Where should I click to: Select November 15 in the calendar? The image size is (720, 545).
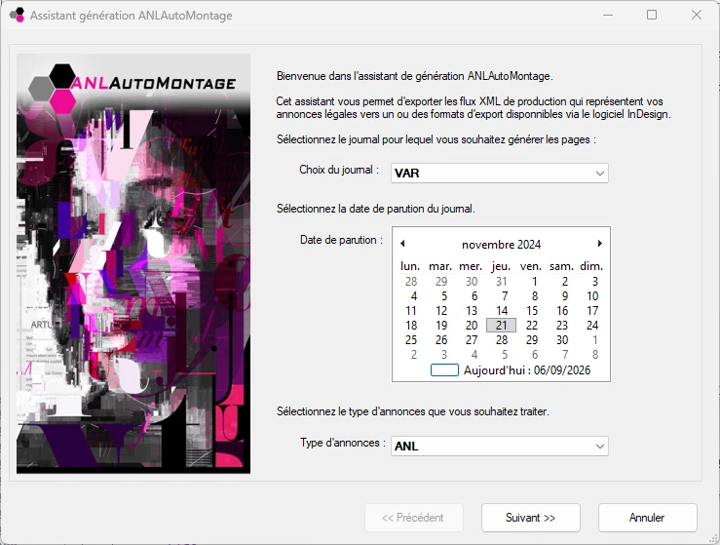pos(532,311)
